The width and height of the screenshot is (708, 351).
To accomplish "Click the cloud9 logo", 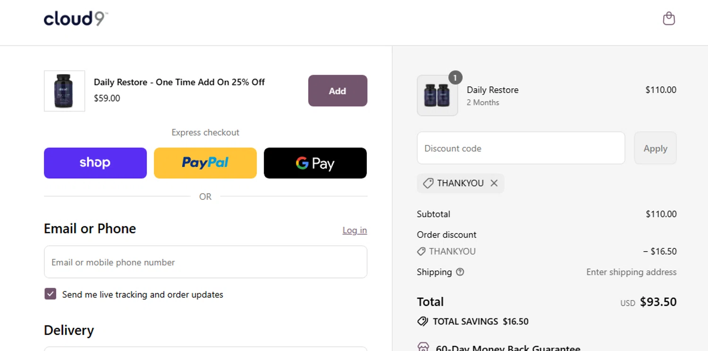I will 76,19.
